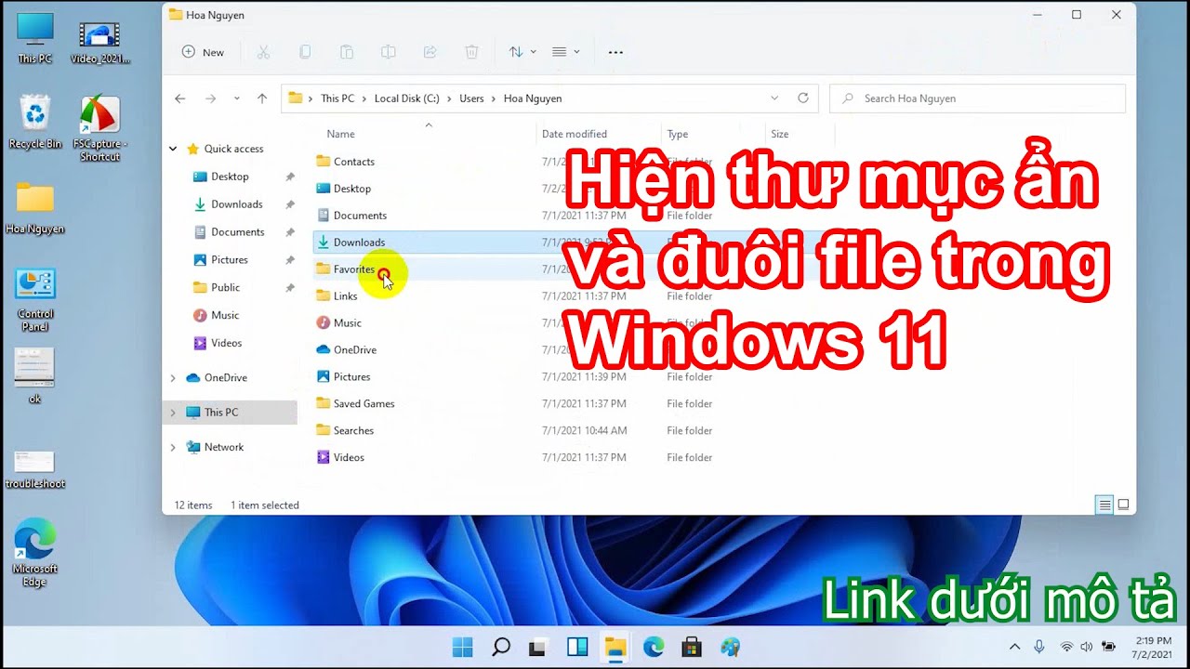Switch to large thumbnails view button
Viewport: 1190px width, 669px height.
pos(1123,505)
